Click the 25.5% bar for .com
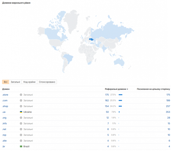This screenshot has height=151, width=171. coord(120,101)
